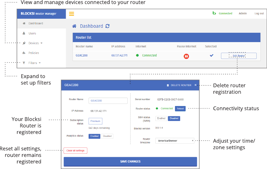Screen dimensions: 267x169
Task: Click the Router Name input field
Action: tap(108, 101)
